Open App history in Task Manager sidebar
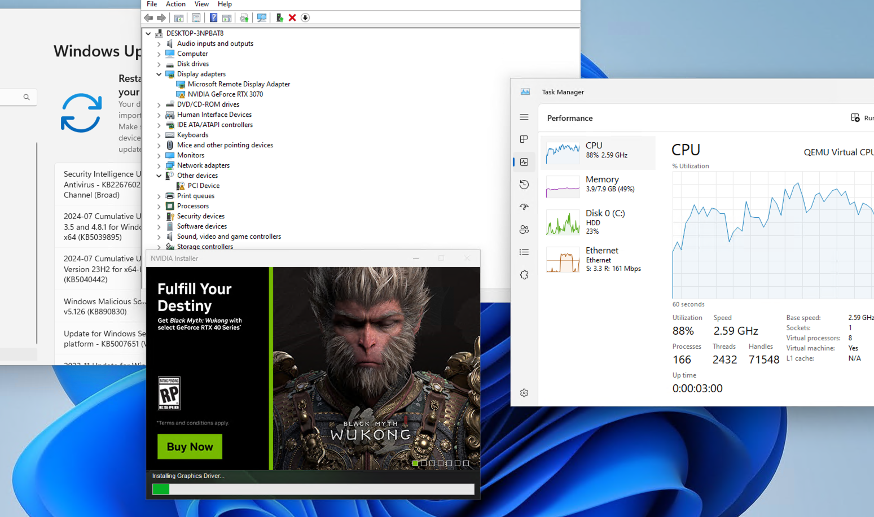This screenshot has width=874, height=517. (524, 185)
